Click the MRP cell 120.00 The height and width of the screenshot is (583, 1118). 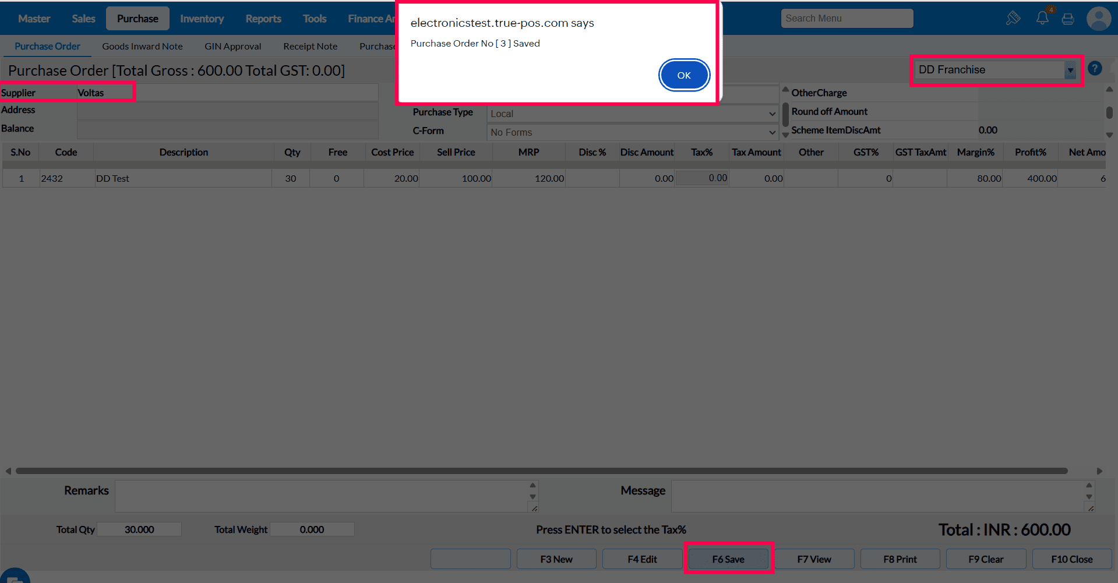click(x=529, y=178)
